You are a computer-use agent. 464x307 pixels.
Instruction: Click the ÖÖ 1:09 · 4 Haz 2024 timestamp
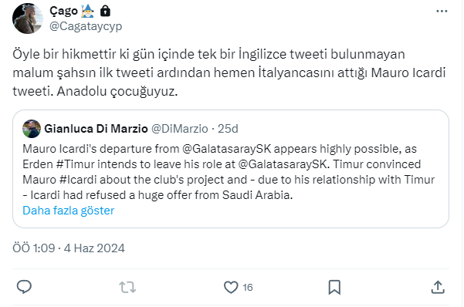(69, 248)
